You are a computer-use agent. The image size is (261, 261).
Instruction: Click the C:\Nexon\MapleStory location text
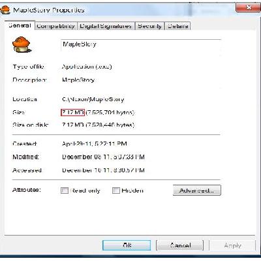click(93, 99)
